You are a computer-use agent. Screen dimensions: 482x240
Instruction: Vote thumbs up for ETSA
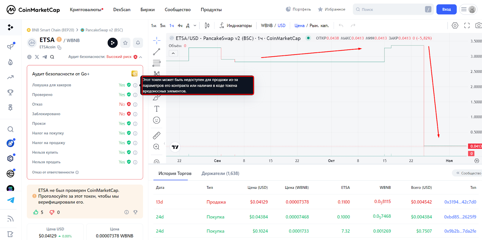pyautogui.click(x=36, y=212)
